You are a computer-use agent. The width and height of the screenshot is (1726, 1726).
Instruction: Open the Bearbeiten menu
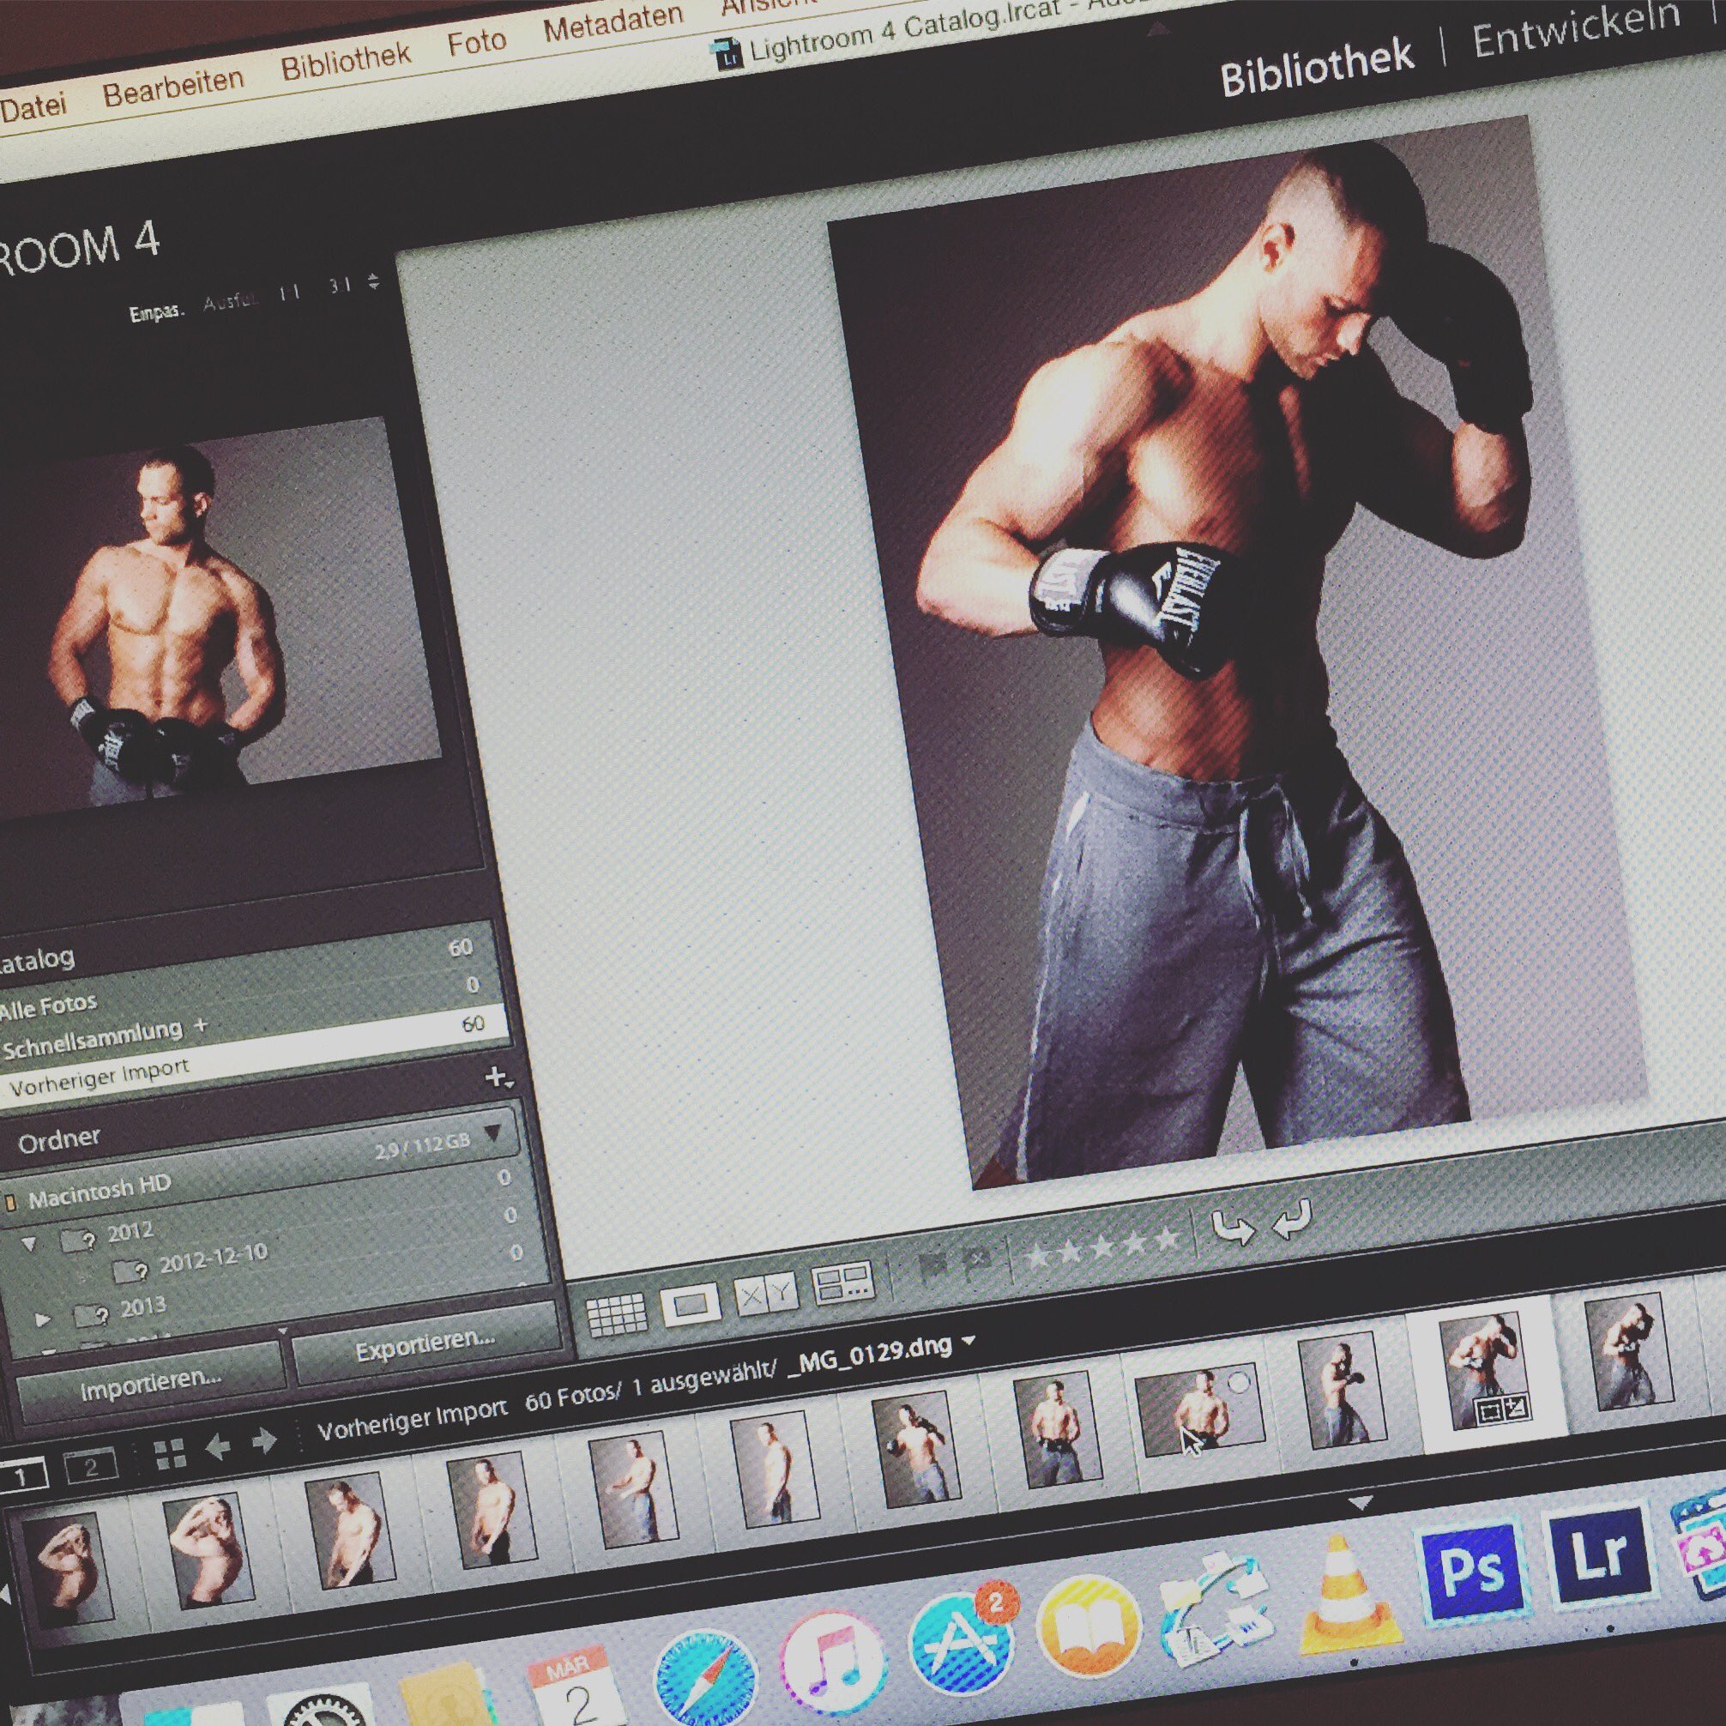[172, 87]
